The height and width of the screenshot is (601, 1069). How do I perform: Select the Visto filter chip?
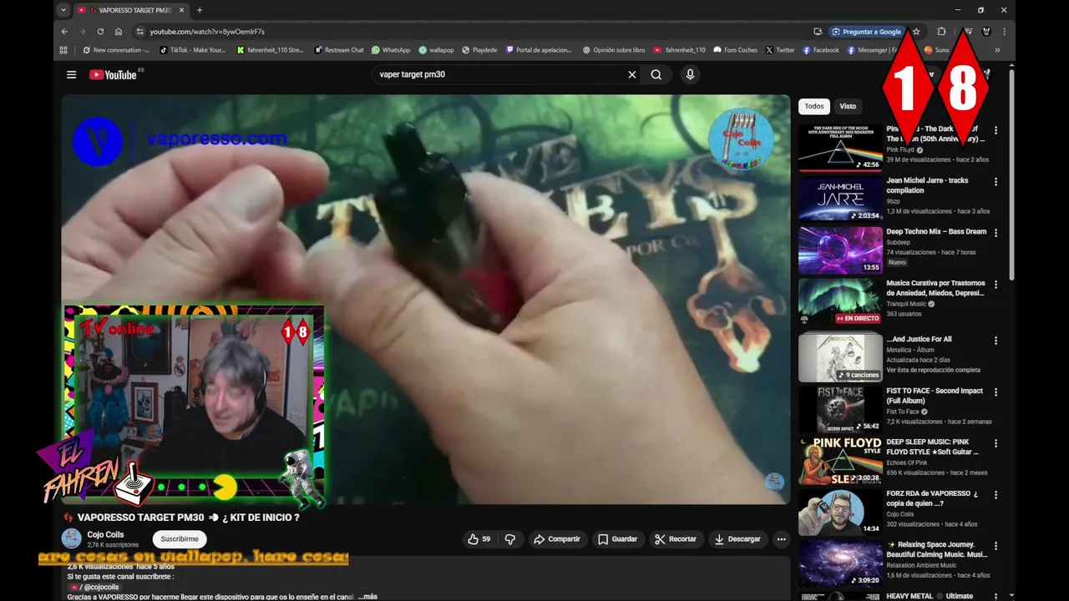[x=848, y=106]
